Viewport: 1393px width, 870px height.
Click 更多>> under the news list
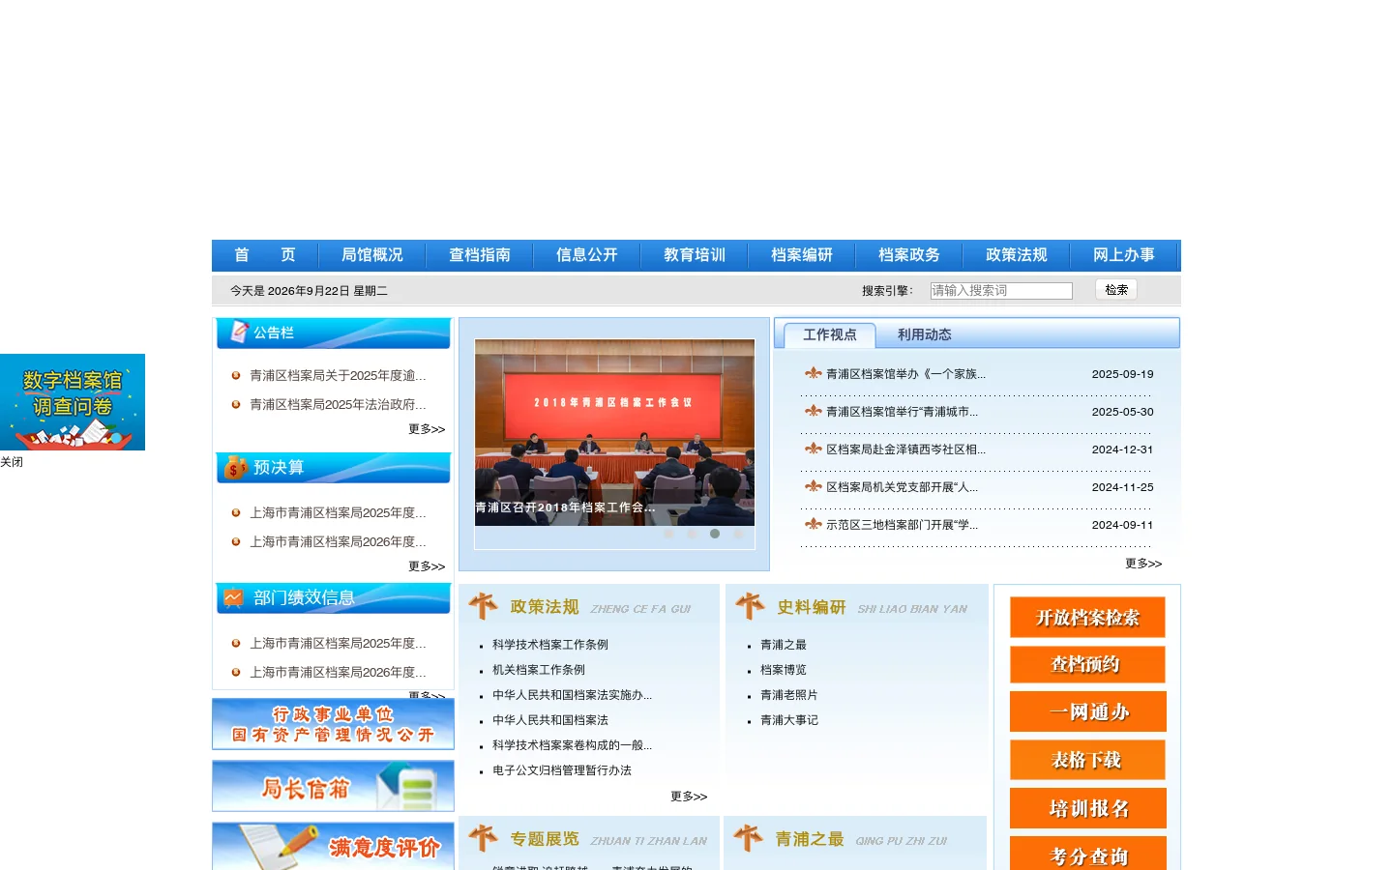(1143, 564)
